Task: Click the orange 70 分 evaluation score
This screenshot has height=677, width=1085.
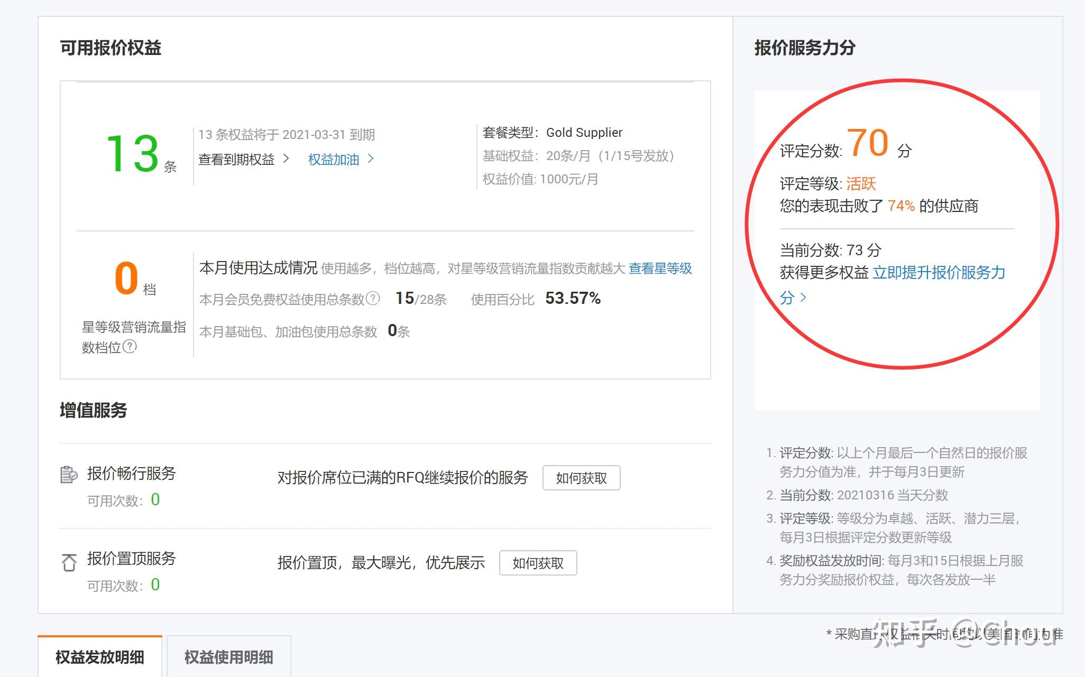Action: click(870, 143)
